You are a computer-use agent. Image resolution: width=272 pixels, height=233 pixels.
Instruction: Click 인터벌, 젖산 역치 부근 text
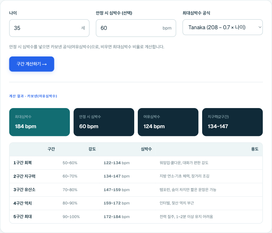(177, 203)
